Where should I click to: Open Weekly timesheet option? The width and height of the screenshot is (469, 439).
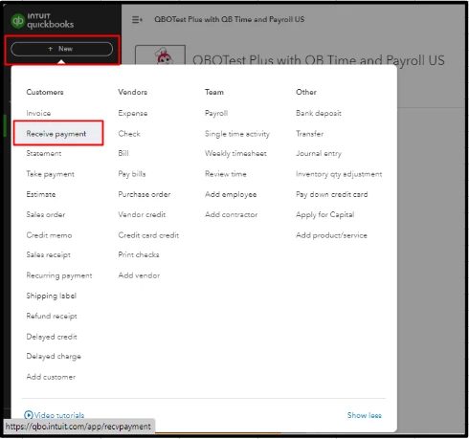(235, 153)
